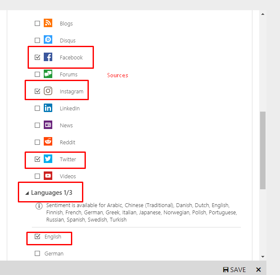Close the dialog with X button
This screenshot has height=275, width=280.
pyautogui.click(x=258, y=269)
